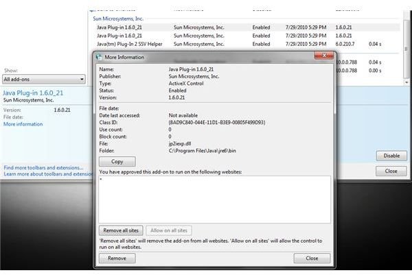
Task: Click Java Plug-in 1.6.0_21 heading in details pane
Action: point(33,93)
